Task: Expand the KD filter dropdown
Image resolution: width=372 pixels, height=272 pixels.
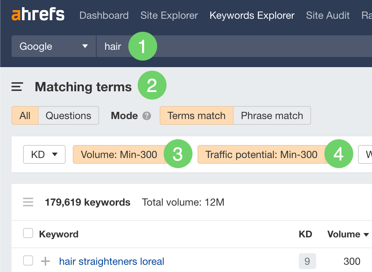Action: coord(44,154)
